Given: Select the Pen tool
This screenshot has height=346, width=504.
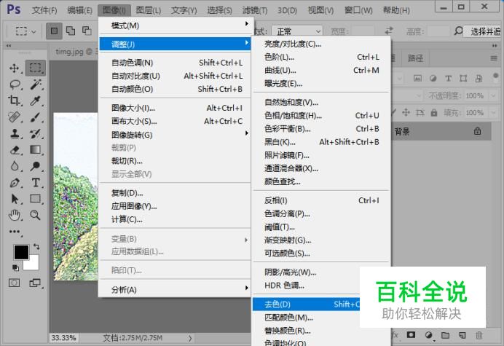Looking at the screenshot, I should click(x=15, y=183).
